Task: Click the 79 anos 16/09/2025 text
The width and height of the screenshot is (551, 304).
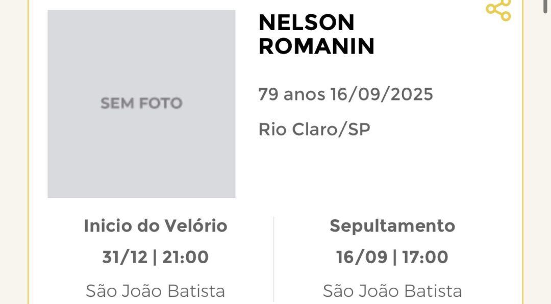Action: [345, 94]
